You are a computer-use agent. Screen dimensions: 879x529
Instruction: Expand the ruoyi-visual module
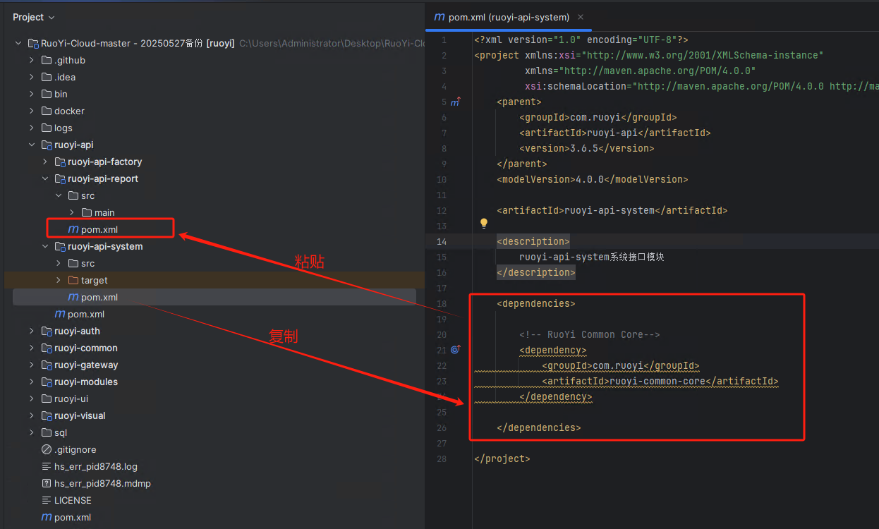(32, 415)
